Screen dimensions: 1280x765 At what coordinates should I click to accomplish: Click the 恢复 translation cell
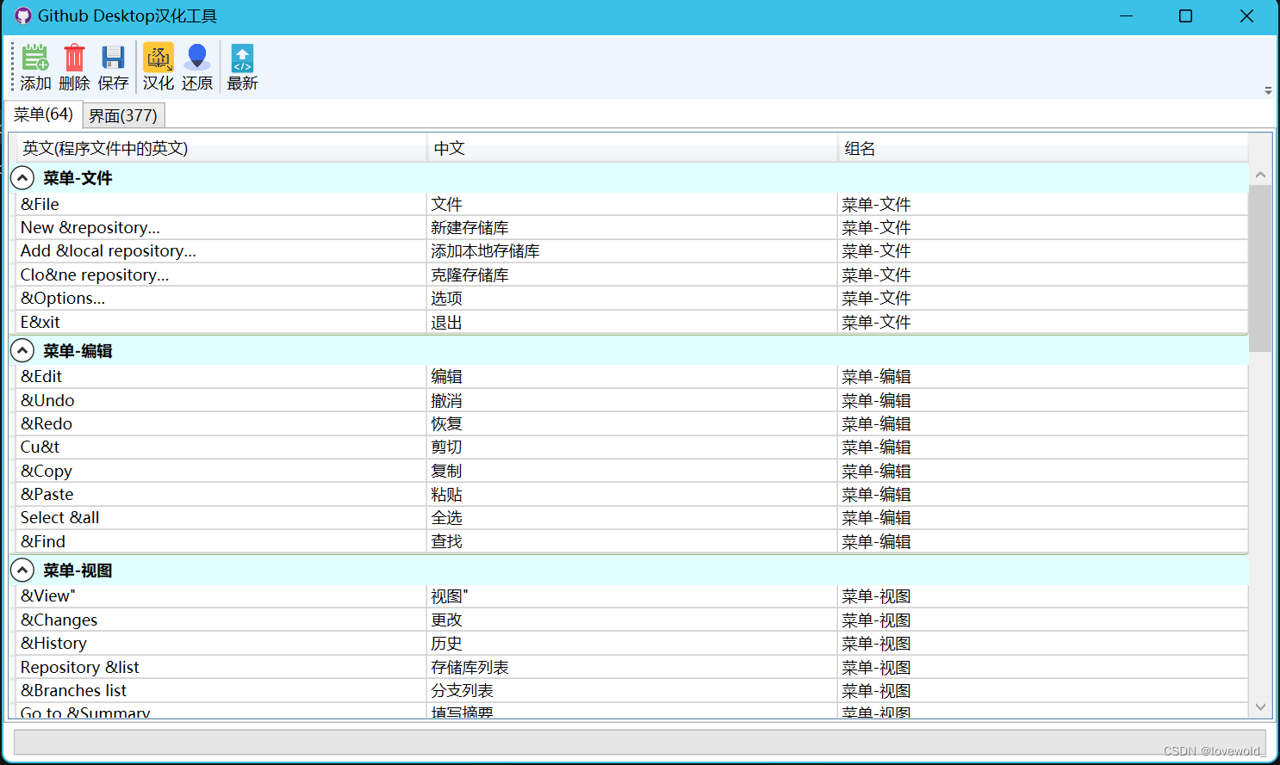pos(632,423)
